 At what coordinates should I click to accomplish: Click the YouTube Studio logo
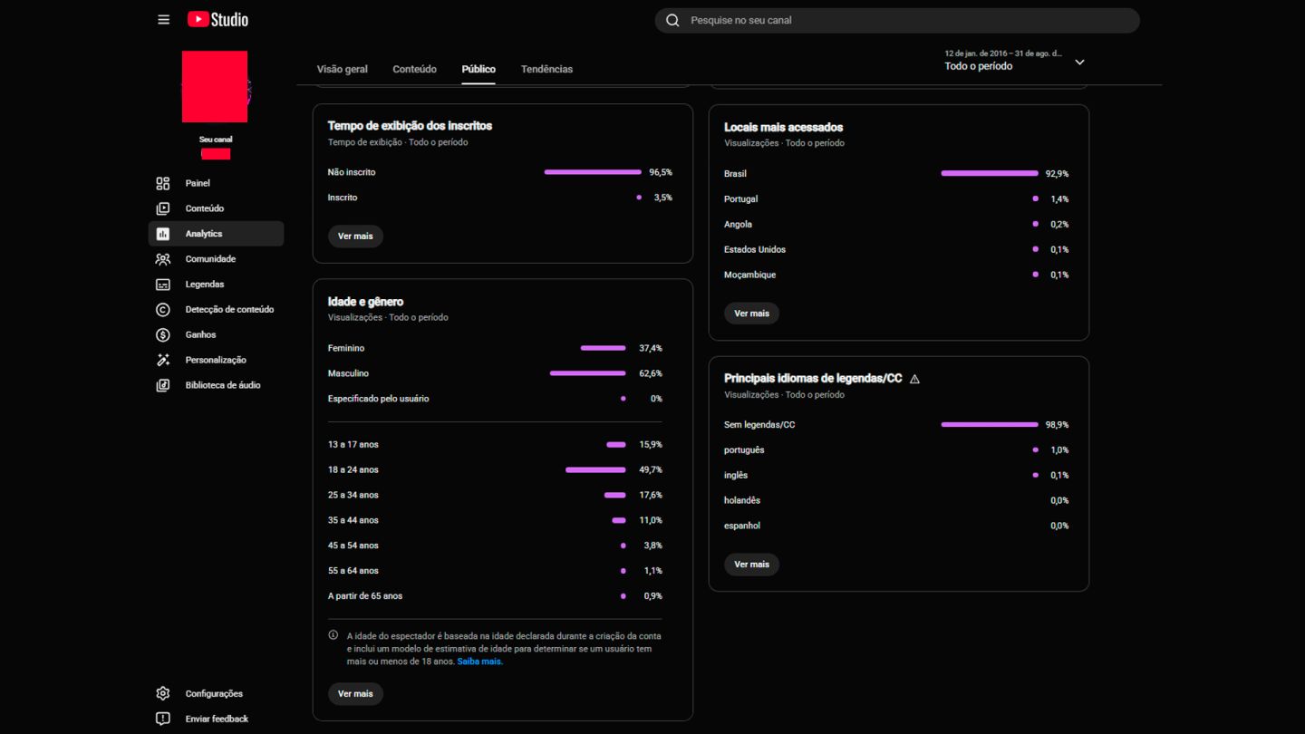(x=217, y=19)
